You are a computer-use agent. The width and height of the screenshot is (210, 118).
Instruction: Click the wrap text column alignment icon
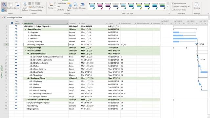[x=39, y=3]
